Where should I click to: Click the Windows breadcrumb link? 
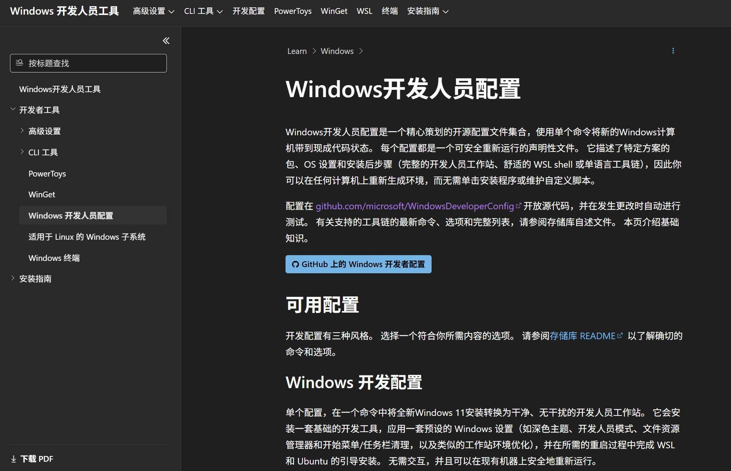coord(337,51)
